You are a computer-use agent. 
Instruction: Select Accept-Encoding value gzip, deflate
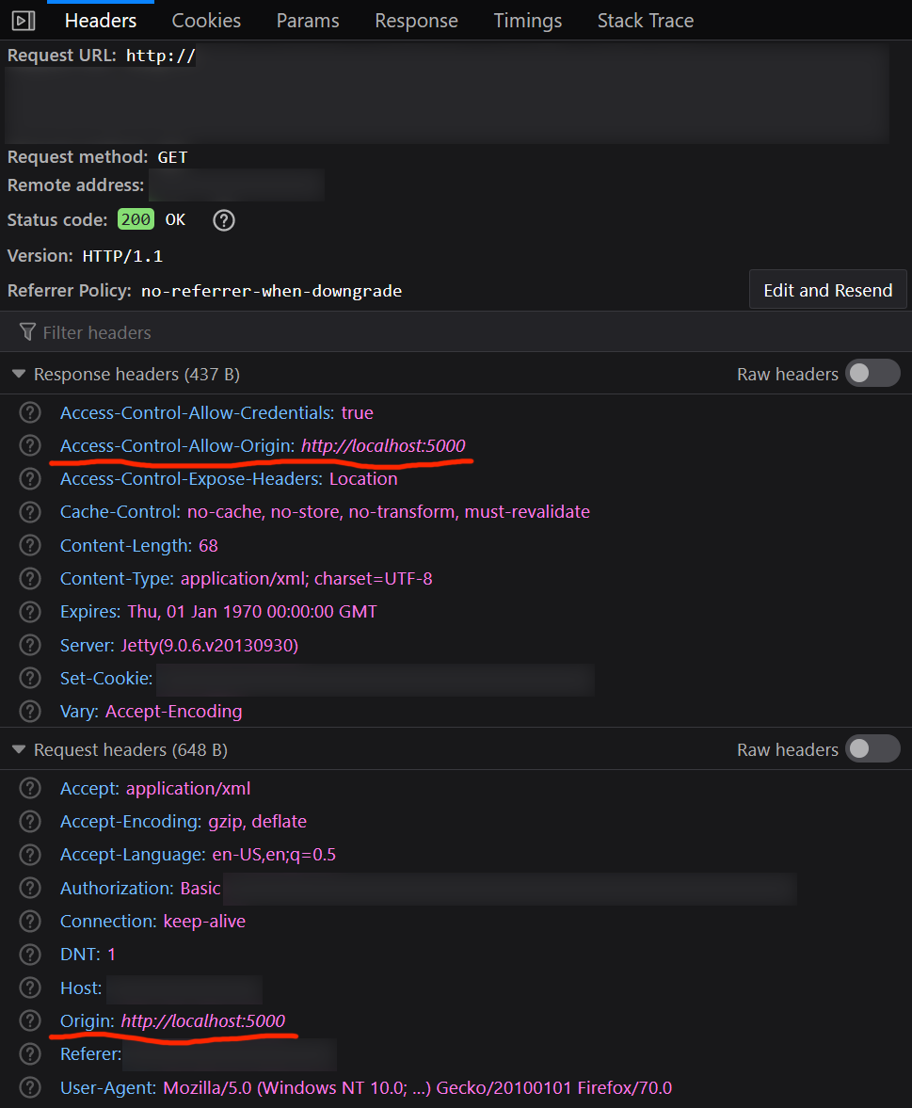coord(257,821)
